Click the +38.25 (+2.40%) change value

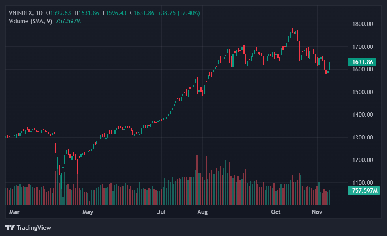tap(179, 13)
